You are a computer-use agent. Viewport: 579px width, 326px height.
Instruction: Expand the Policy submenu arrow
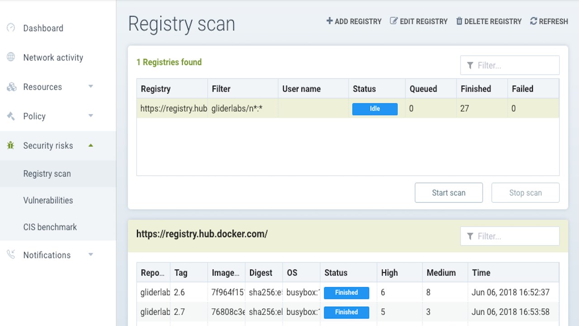pos(90,116)
